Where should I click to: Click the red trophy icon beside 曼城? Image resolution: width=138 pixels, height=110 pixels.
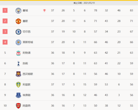pyautogui.click(x=44, y=10)
